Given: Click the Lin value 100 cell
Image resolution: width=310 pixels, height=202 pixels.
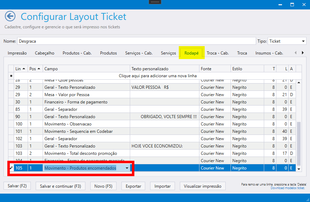Looking at the screenshot, I should click(21, 124).
